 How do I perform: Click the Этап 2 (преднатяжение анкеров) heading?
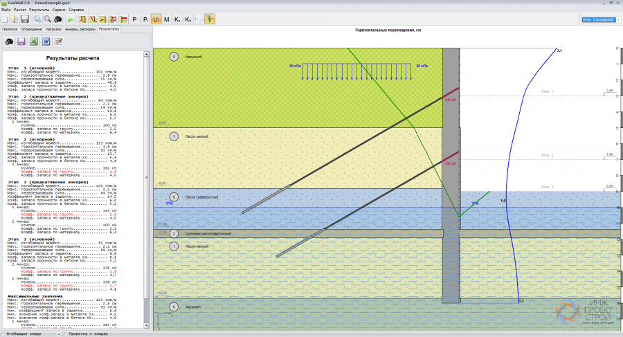coord(48,97)
